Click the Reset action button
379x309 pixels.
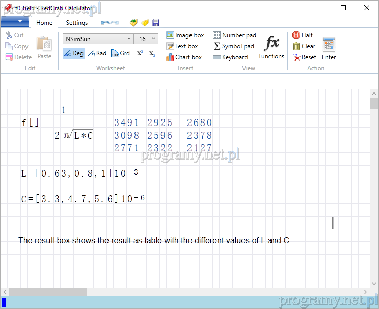[304, 57]
